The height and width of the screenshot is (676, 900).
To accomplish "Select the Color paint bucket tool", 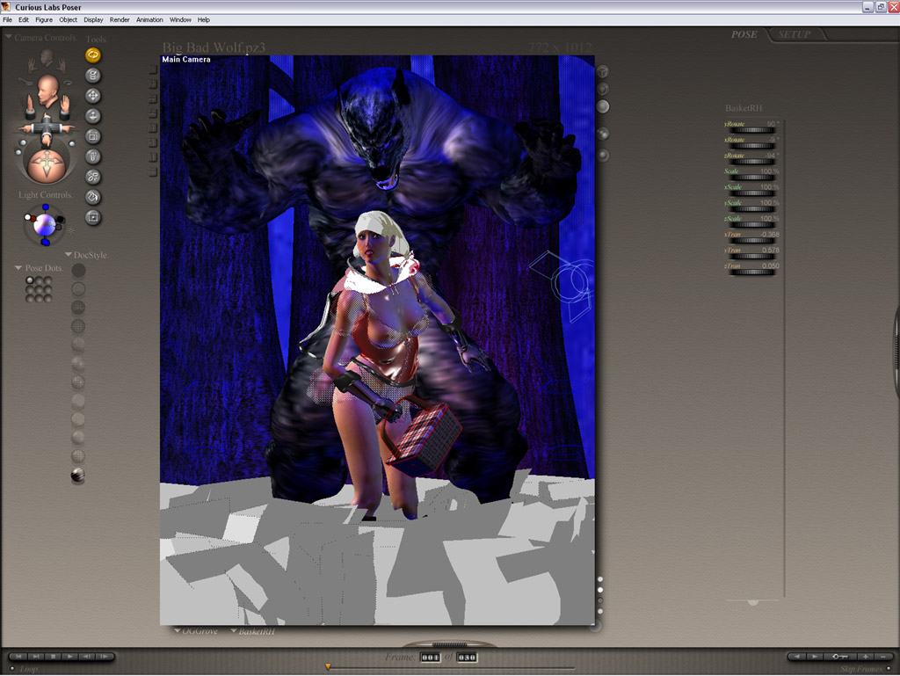I will point(93,197).
